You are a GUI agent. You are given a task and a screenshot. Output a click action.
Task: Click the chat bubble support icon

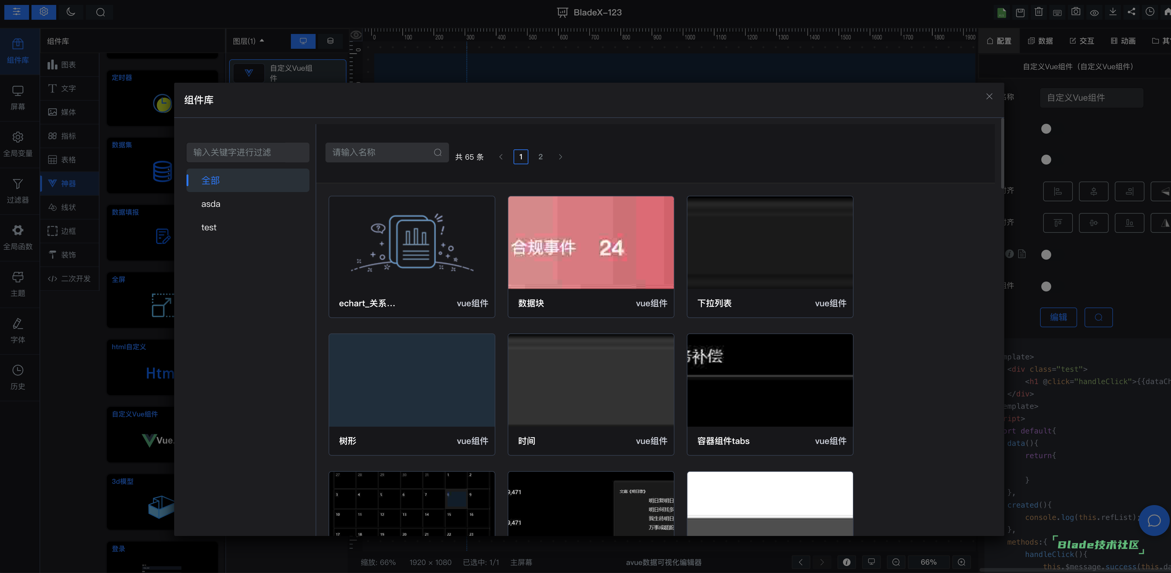pyautogui.click(x=1154, y=521)
